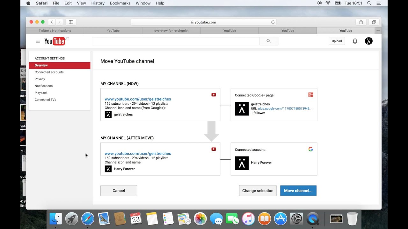Open the Window menu
This screenshot has height=229, width=408.
pyautogui.click(x=143, y=3)
